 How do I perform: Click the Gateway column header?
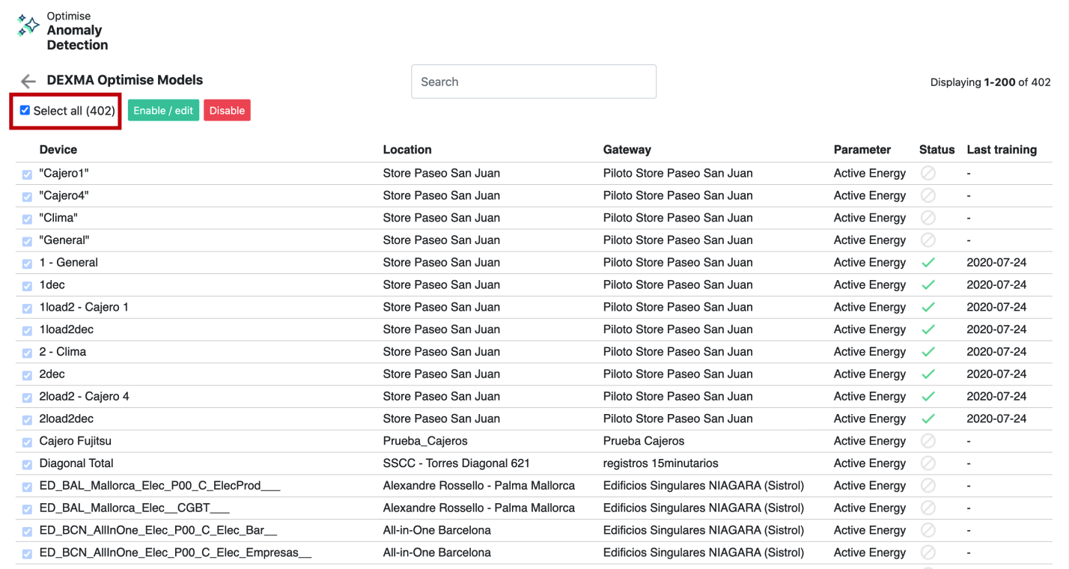click(627, 150)
